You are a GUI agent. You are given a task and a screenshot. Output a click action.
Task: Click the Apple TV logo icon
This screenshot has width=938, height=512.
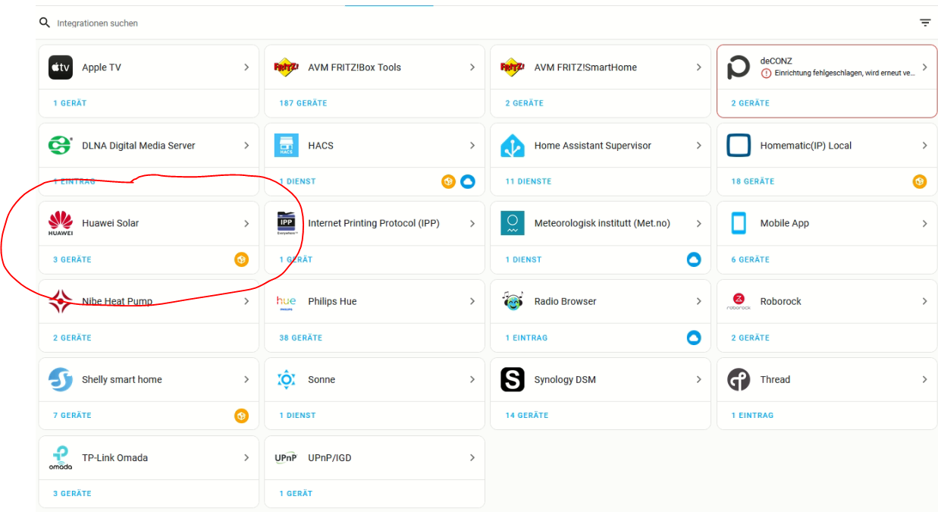point(61,68)
